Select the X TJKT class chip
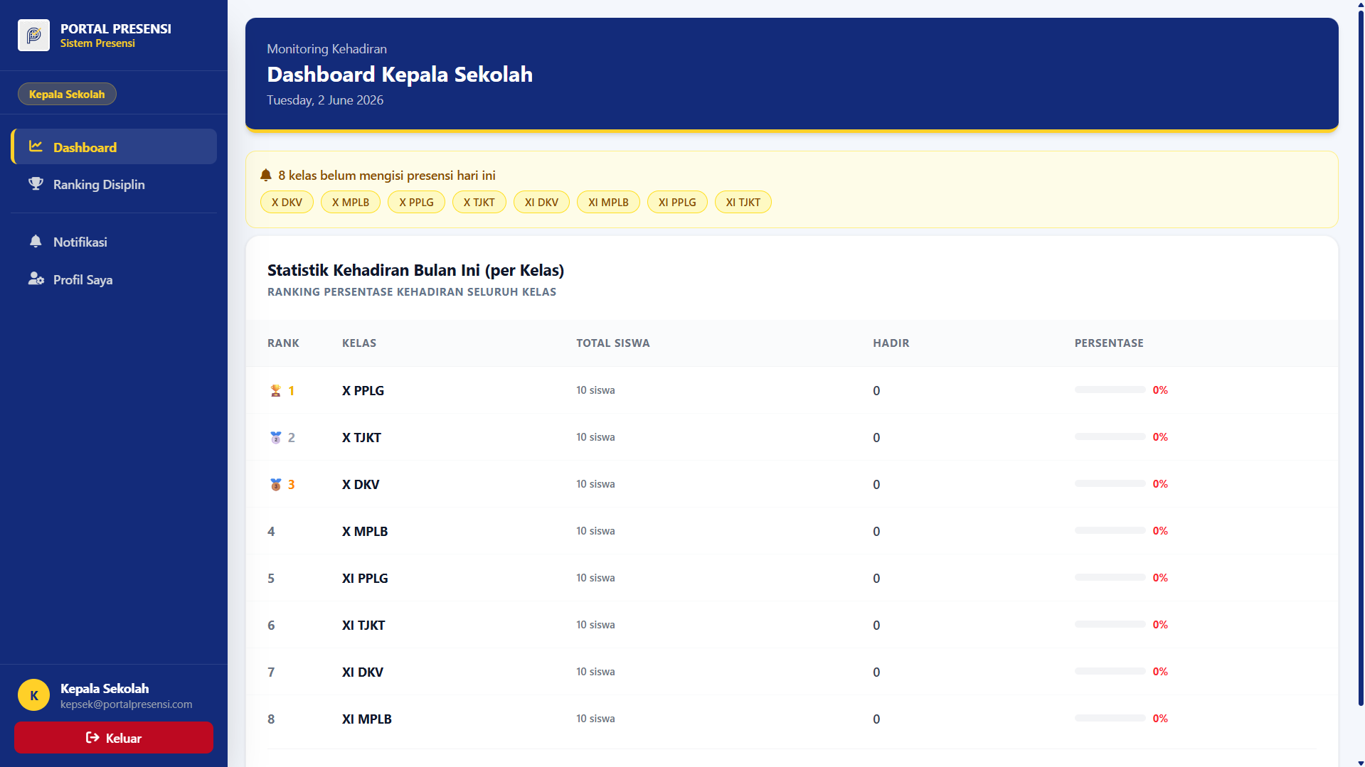Screen dimensions: 1365x767 (479, 202)
